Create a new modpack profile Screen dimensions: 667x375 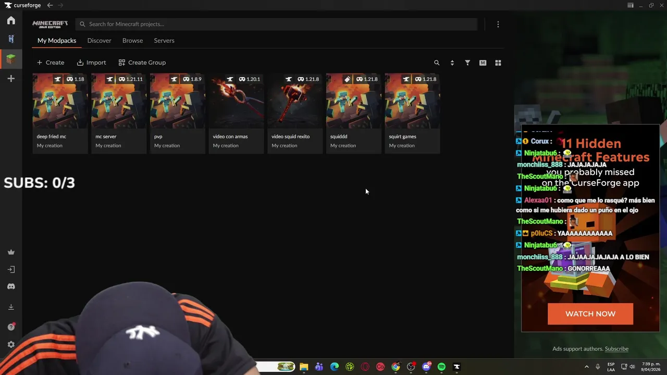51,63
